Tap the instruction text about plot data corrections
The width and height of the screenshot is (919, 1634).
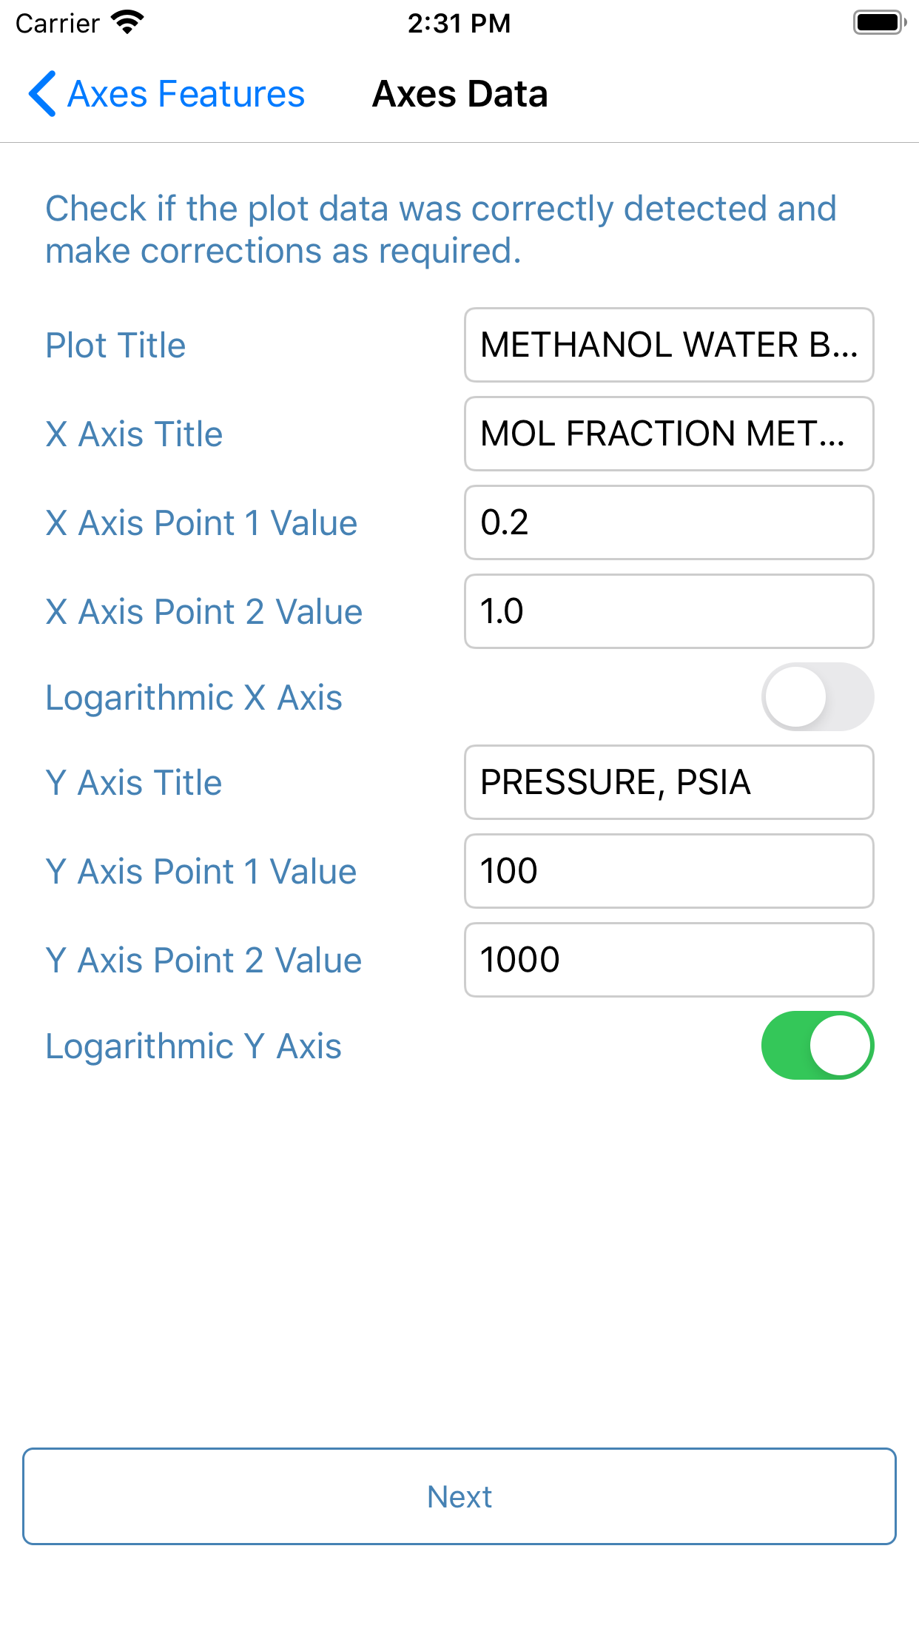pyautogui.click(x=441, y=229)
